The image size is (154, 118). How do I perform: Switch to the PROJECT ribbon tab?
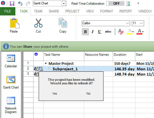tap(72, 11)
